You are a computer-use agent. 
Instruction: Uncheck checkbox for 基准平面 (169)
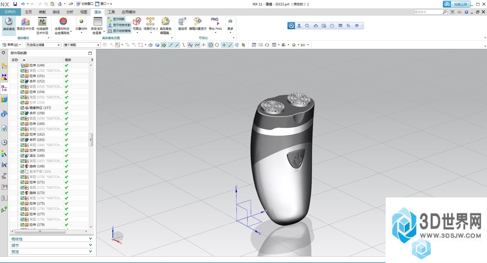[22, 172]
